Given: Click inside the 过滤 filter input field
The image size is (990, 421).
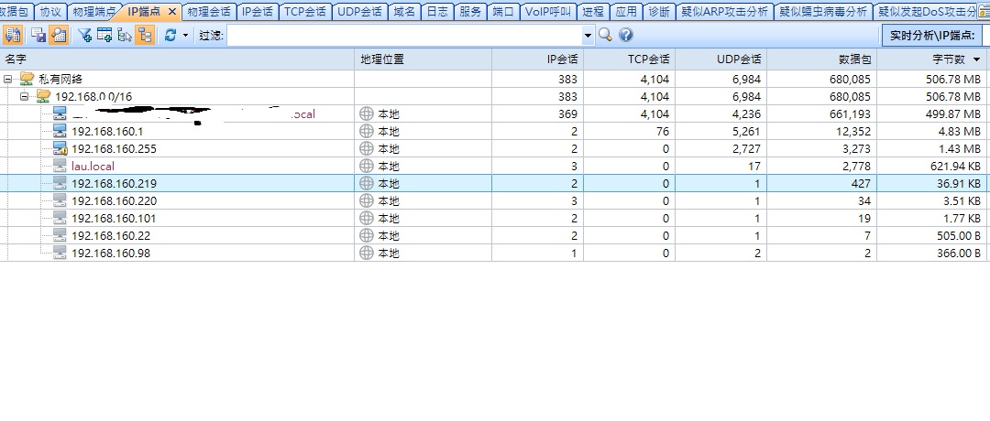Looking at the screenshot, I should click(x=405, y=36).
